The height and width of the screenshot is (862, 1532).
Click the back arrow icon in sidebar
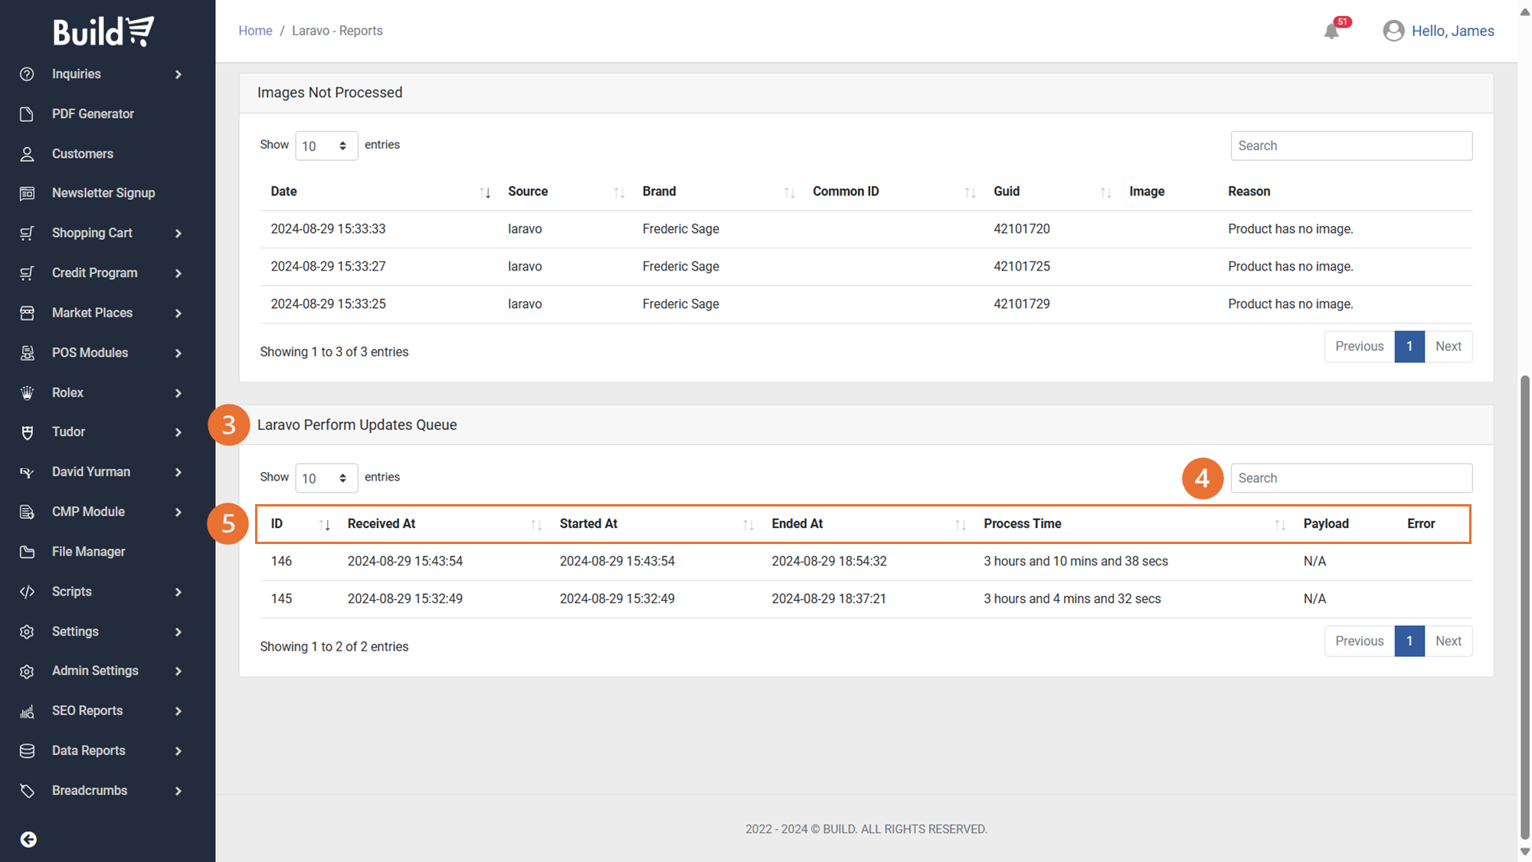point(28,839)
